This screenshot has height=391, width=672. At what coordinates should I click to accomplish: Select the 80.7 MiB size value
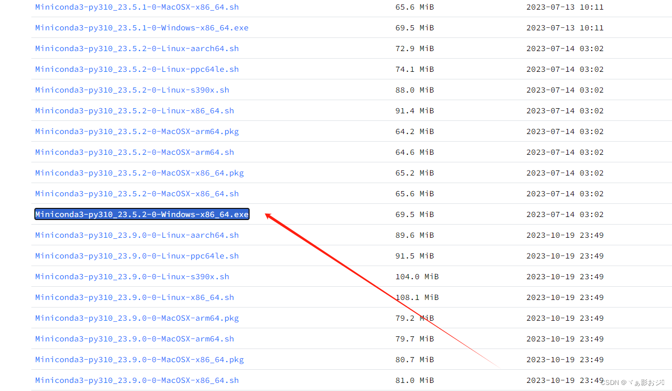coord(414,360)
